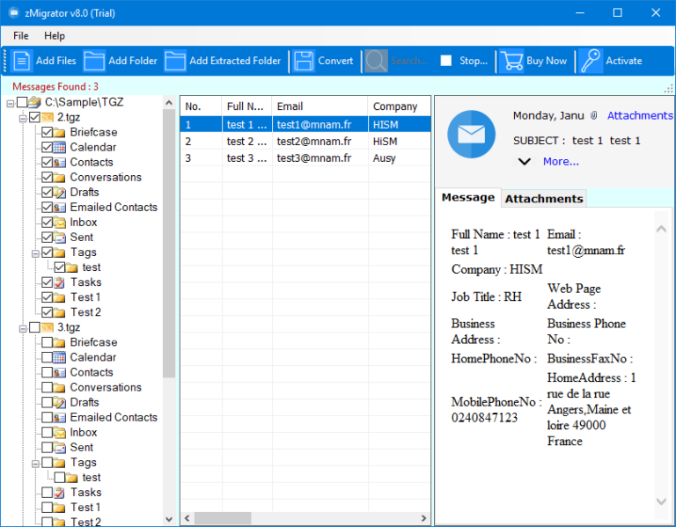Check the 3.tgz checkbox
The height and width of the screenshot is (527, 676).
click(35, 327)
